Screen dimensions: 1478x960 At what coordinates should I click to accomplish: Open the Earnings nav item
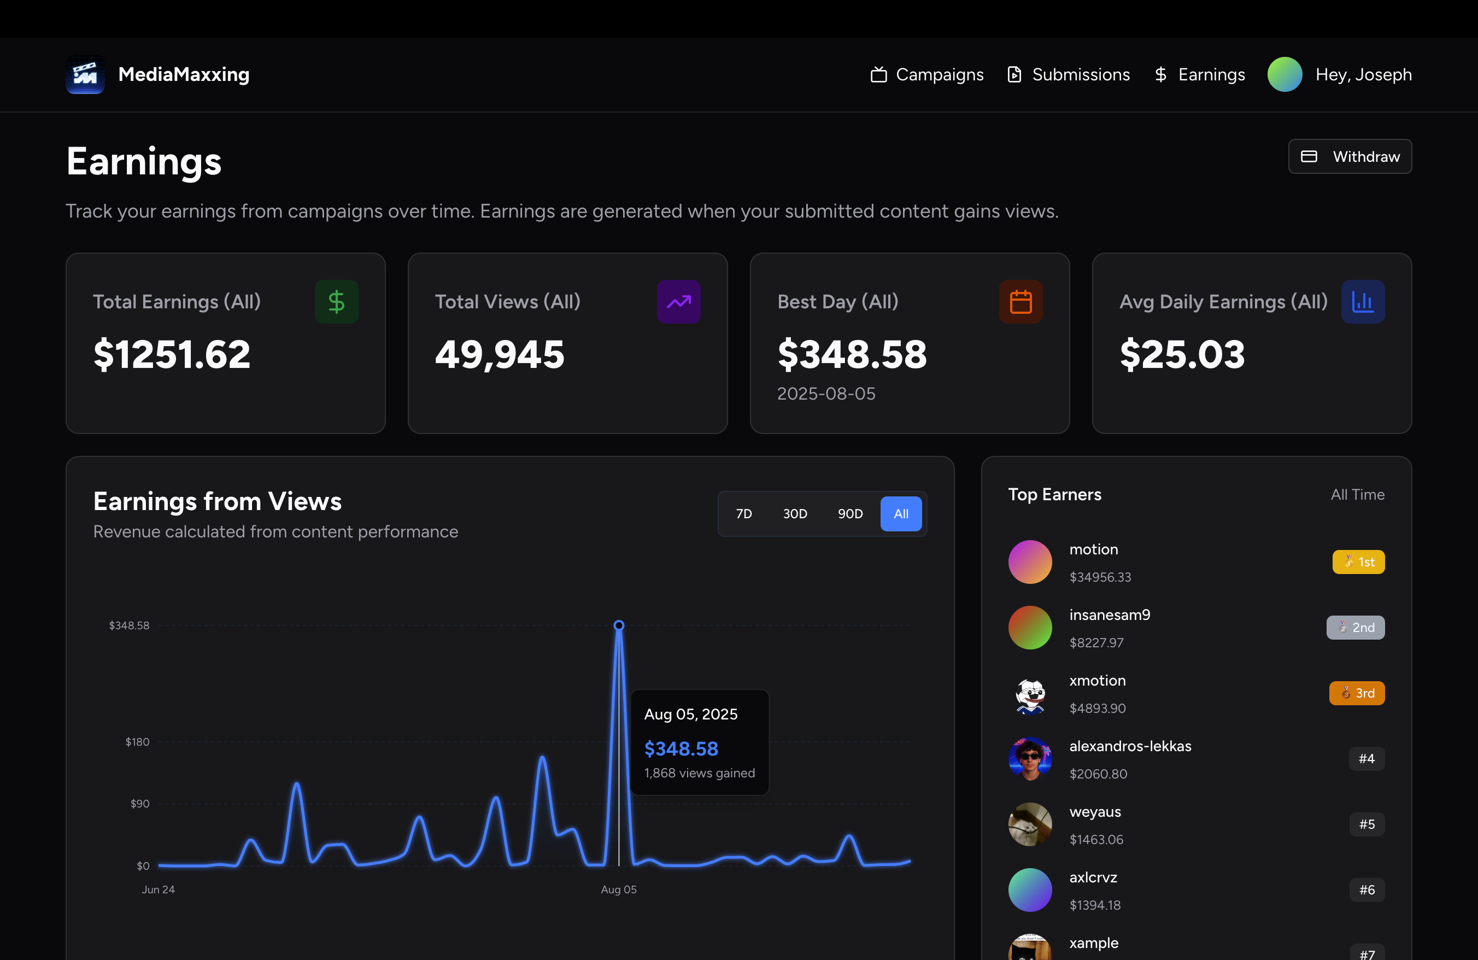[x=1200, y=74]
